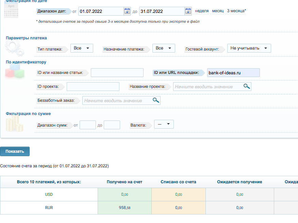Viewport: 298px width, 223px height.
Task: Expand the Тип платежа dropdown
Action: (82, 48)
